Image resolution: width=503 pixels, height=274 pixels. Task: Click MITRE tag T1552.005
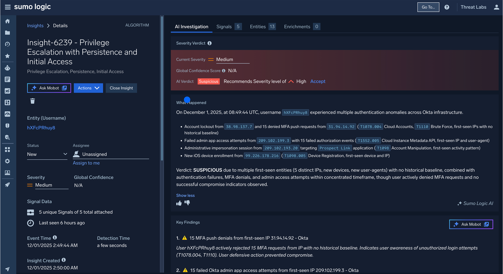[368, 141]
